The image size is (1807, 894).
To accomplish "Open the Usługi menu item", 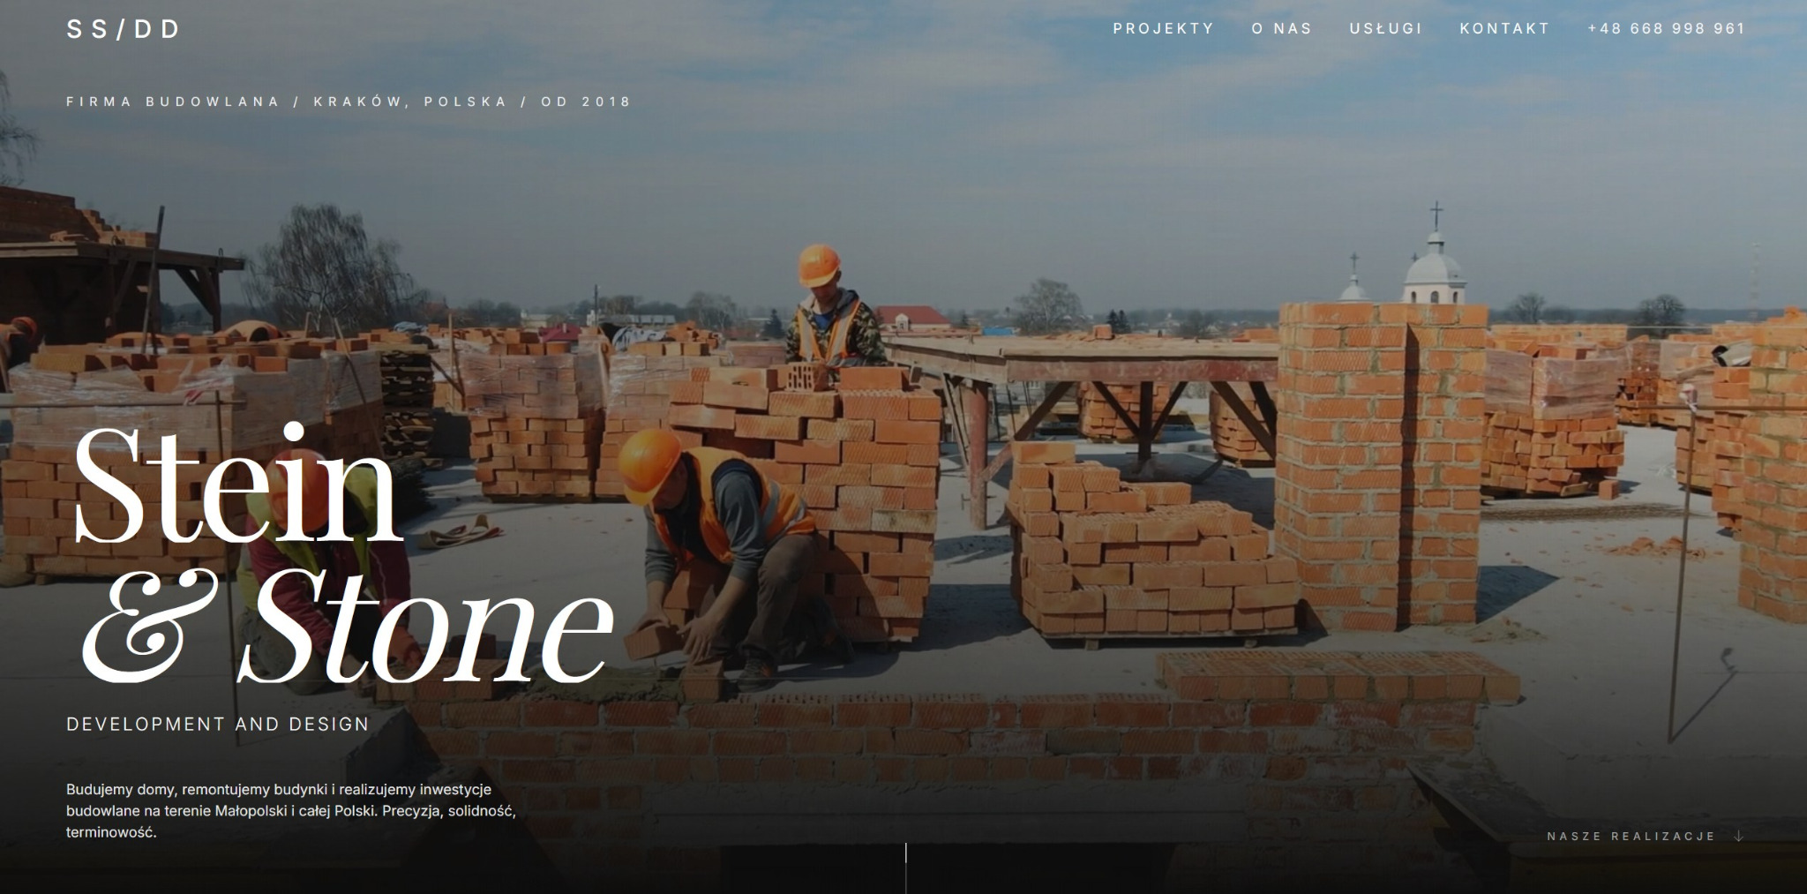I will [x=1385, y=28].
